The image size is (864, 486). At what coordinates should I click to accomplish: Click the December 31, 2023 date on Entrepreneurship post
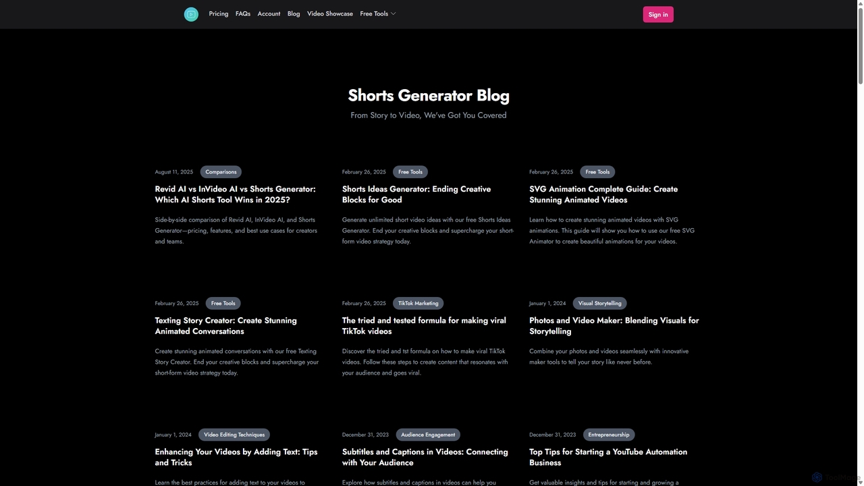(x=553, y=435)
